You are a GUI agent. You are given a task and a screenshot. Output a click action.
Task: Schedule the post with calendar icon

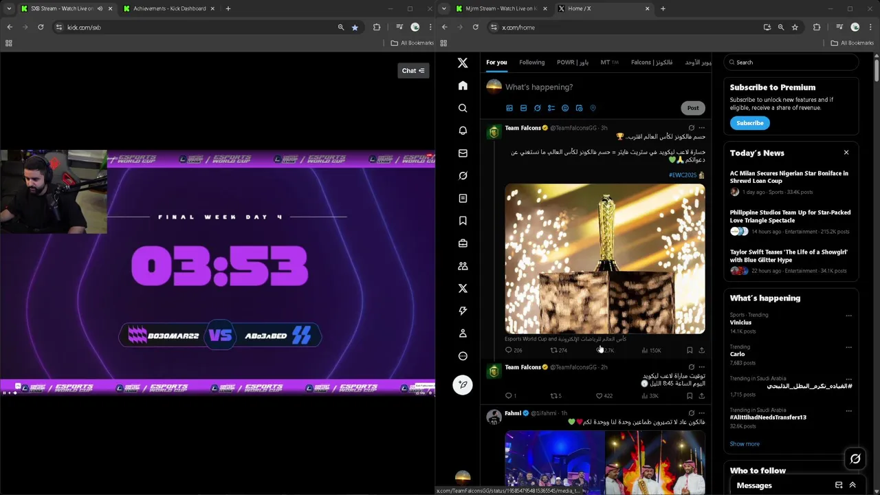click(x=579, y=108)
